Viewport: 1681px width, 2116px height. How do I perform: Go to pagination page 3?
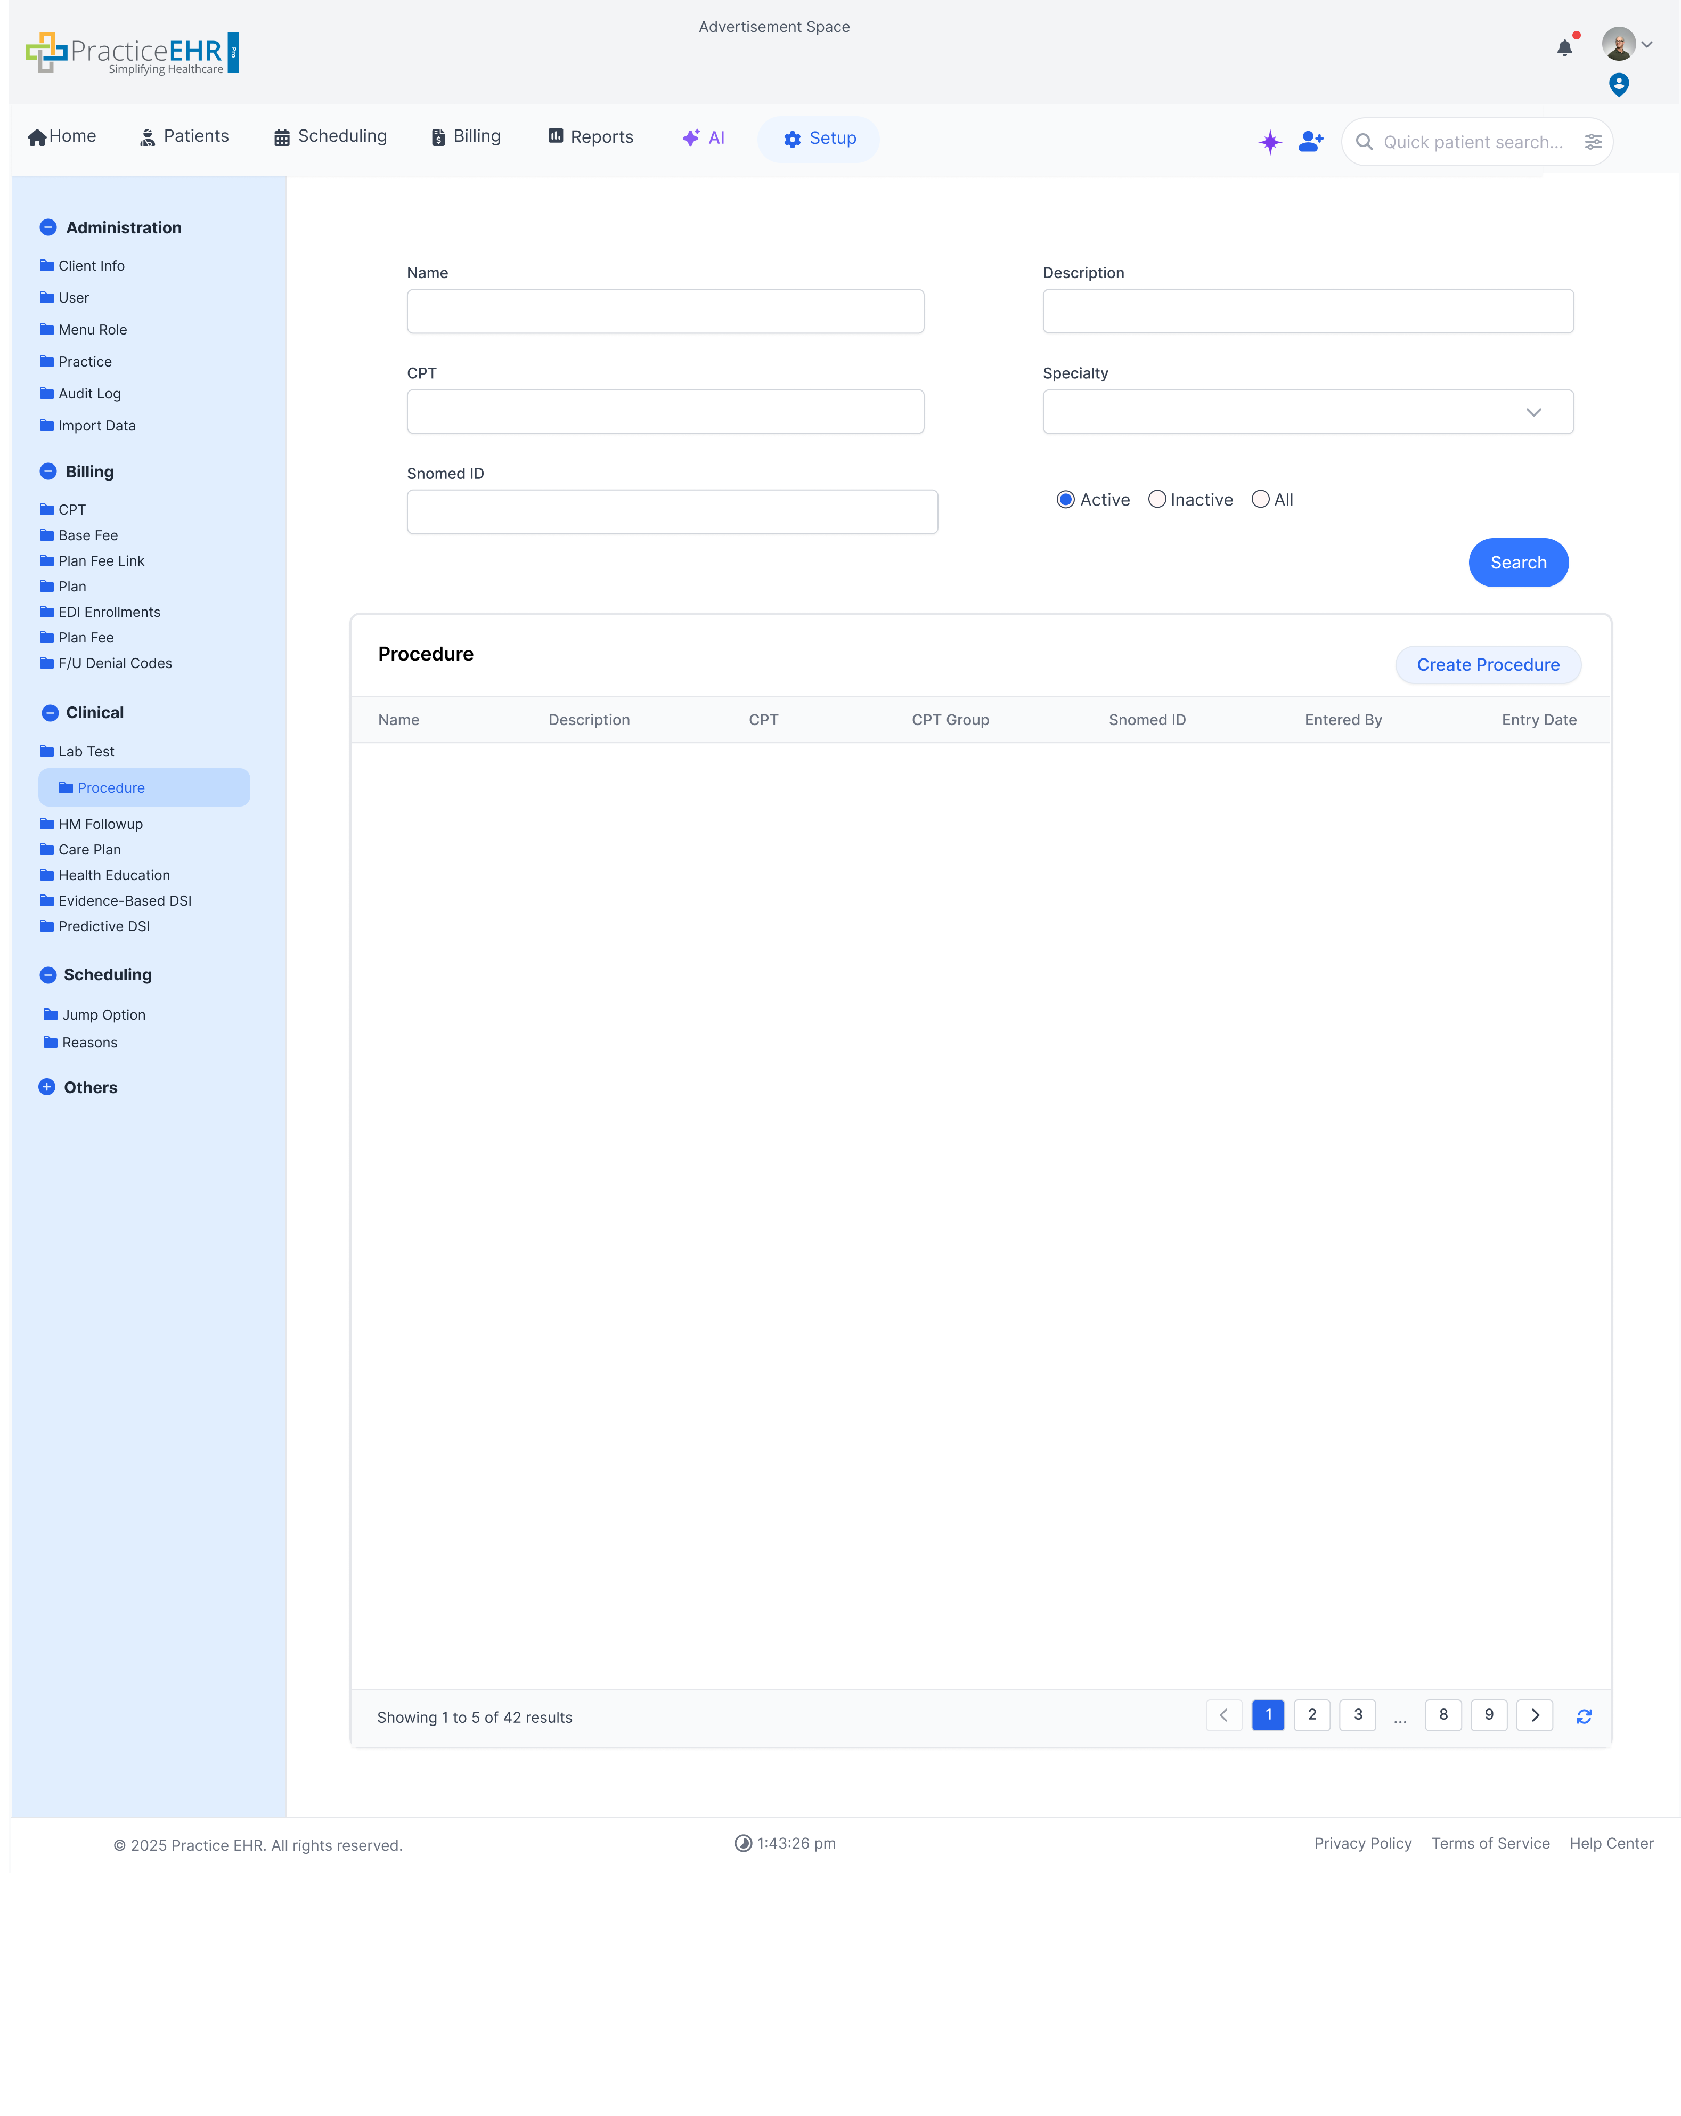1357,1715
